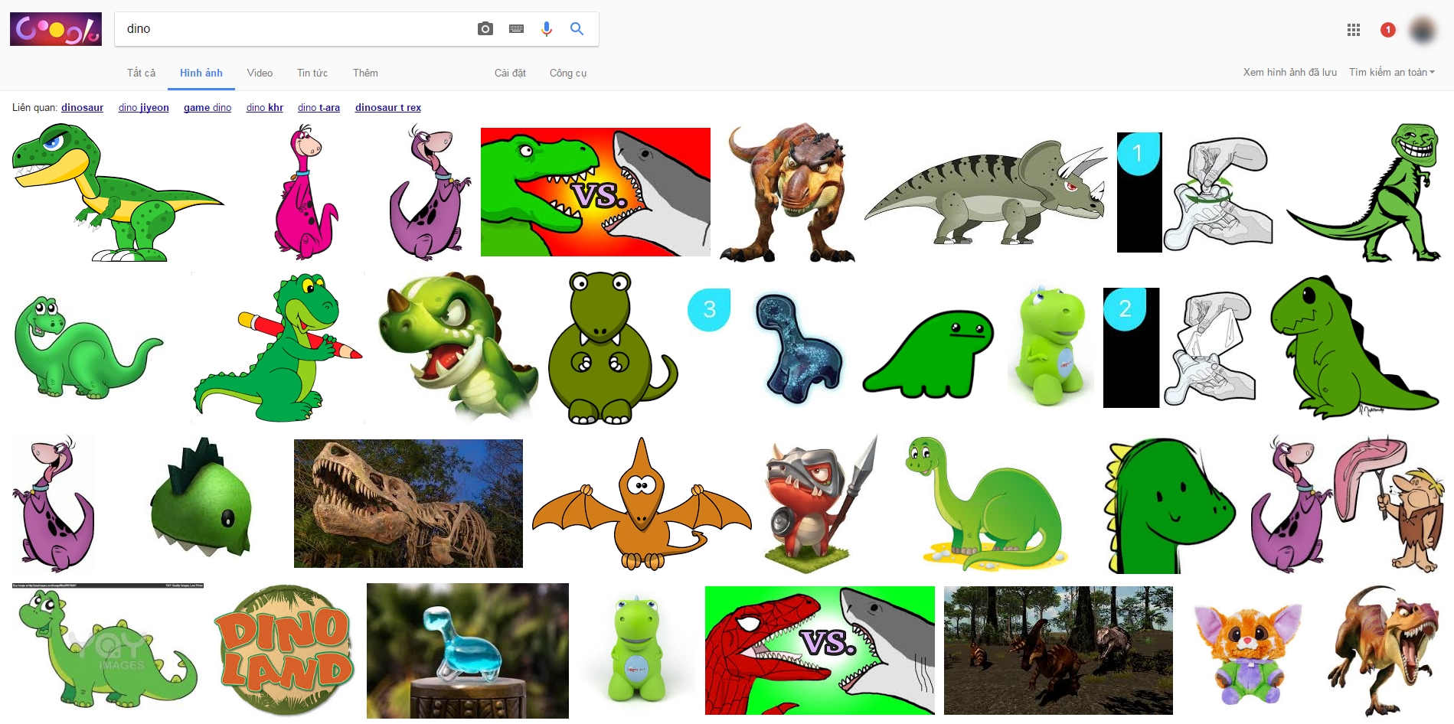Switch to the Tất cả tab
The height and width of the screenshot is (724, 1454).
(x=141, y=73)
